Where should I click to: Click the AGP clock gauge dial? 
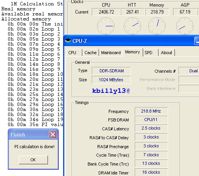click(x=185, y=26)
